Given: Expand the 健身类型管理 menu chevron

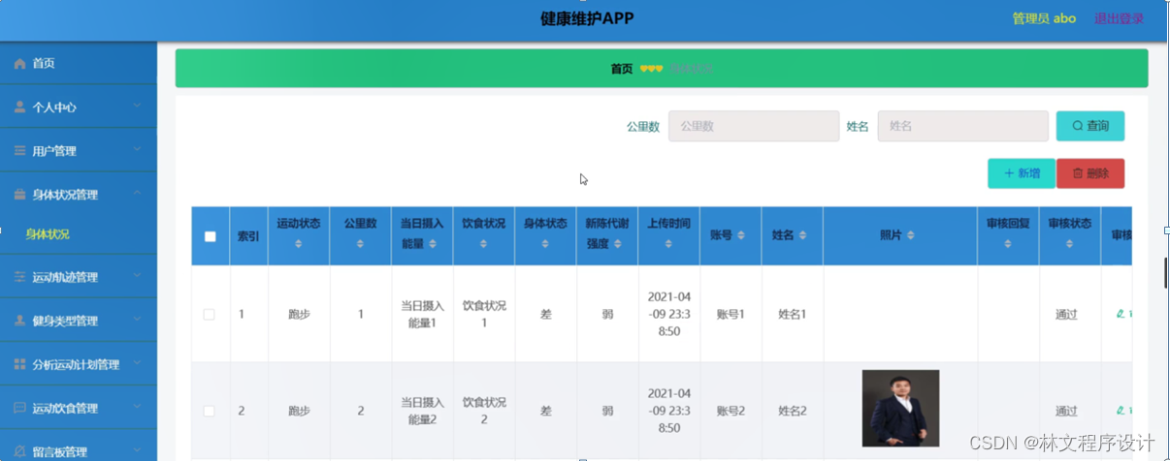Looking at the screenshot, I should point(137,319).
